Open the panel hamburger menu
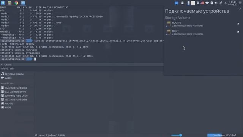The width and height of the screenshot is (243, 137). tap(240, 3)
